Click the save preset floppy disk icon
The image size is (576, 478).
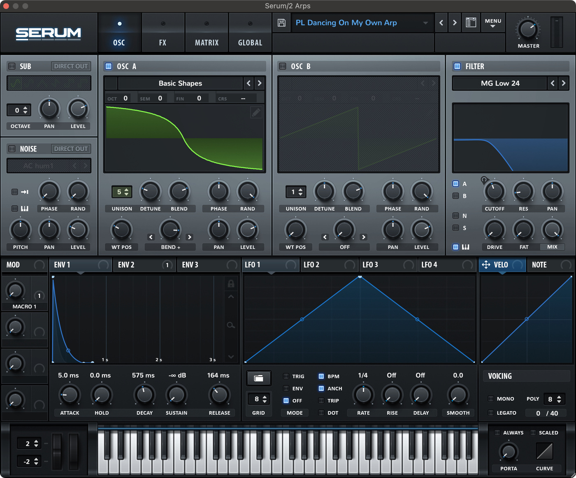pos(281,23)
